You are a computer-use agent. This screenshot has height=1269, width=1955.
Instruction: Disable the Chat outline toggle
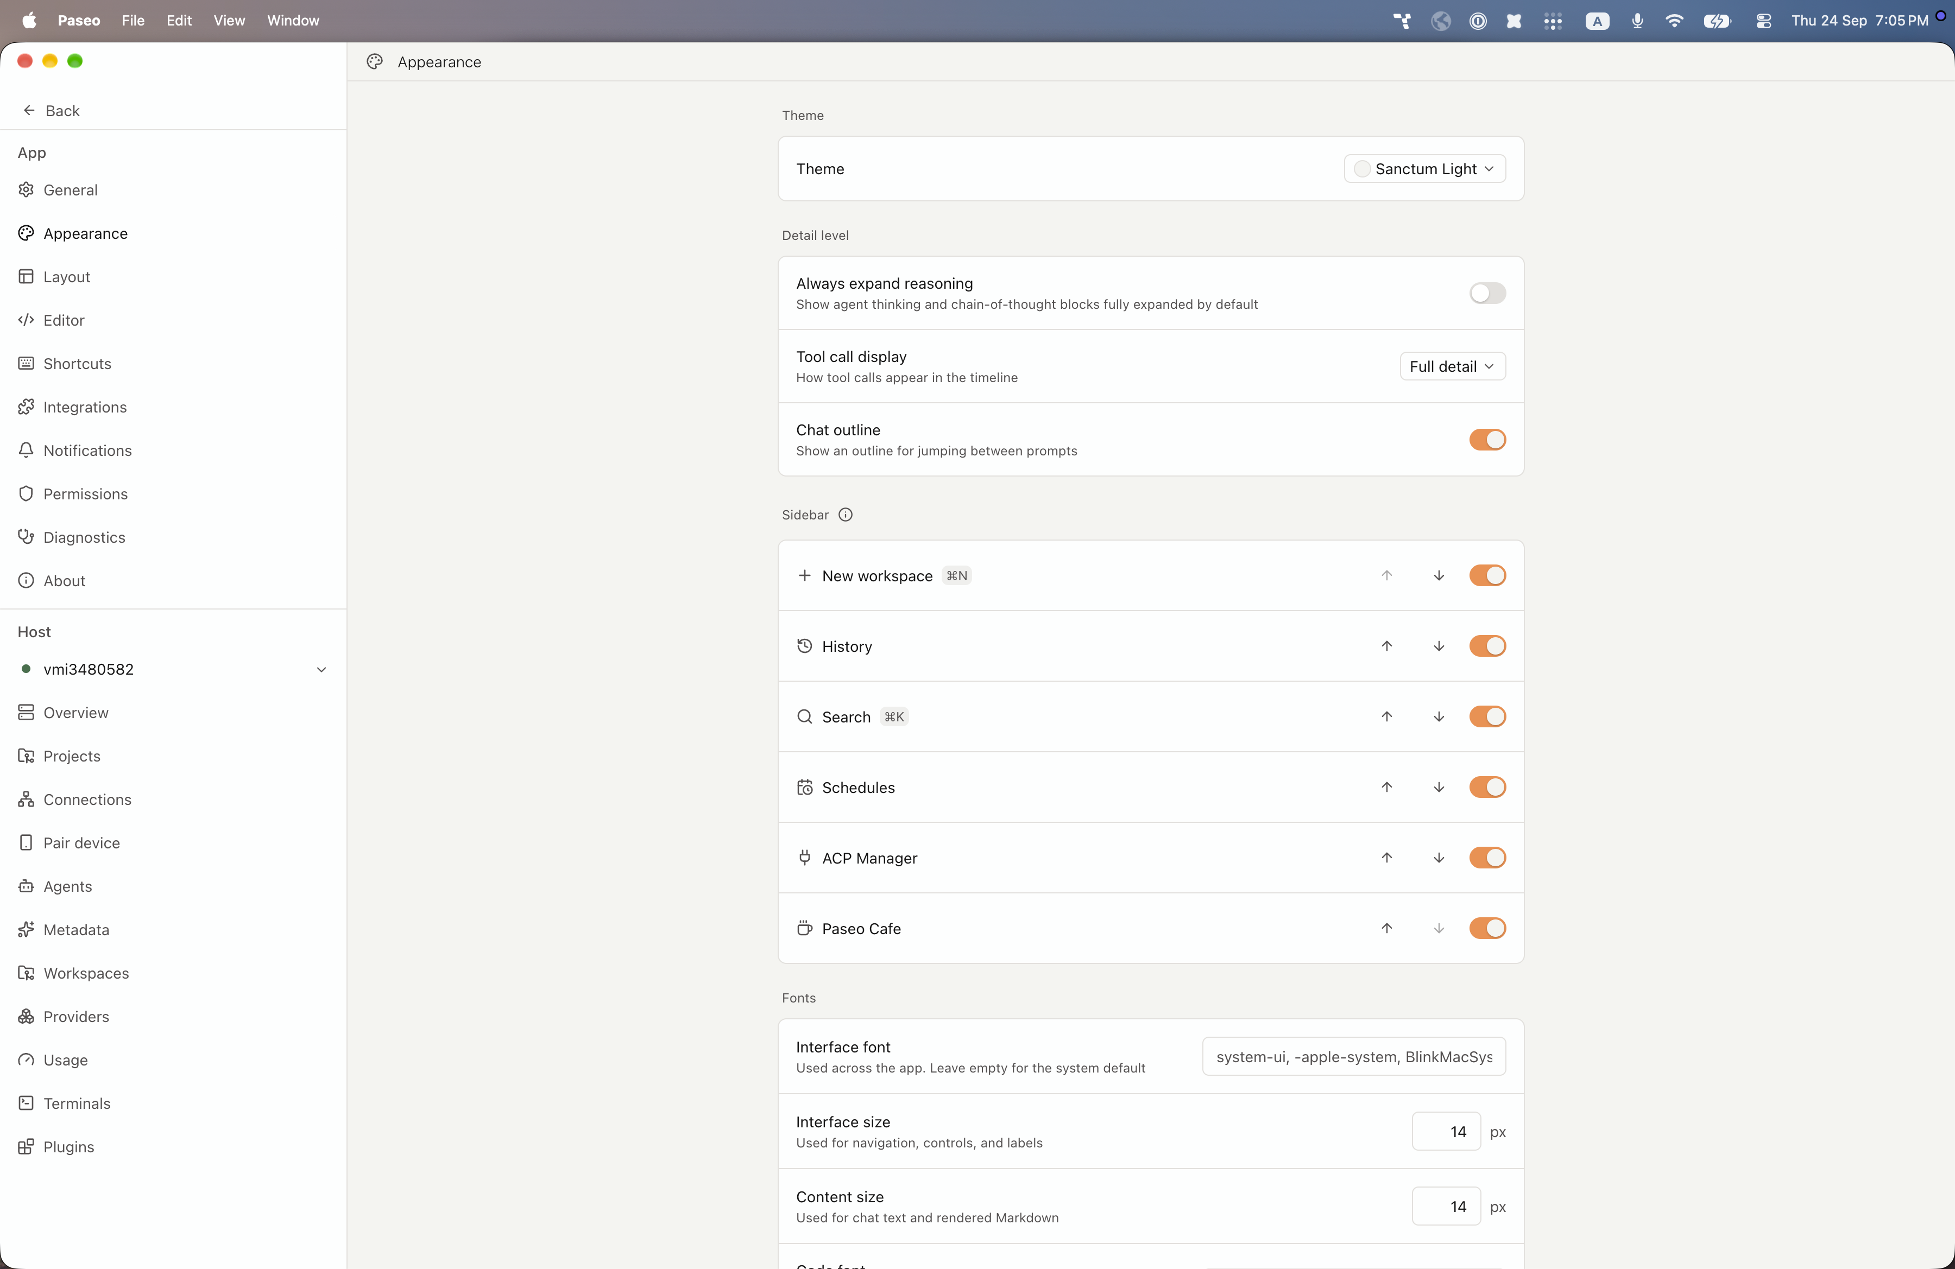[x=1487, y=440]
